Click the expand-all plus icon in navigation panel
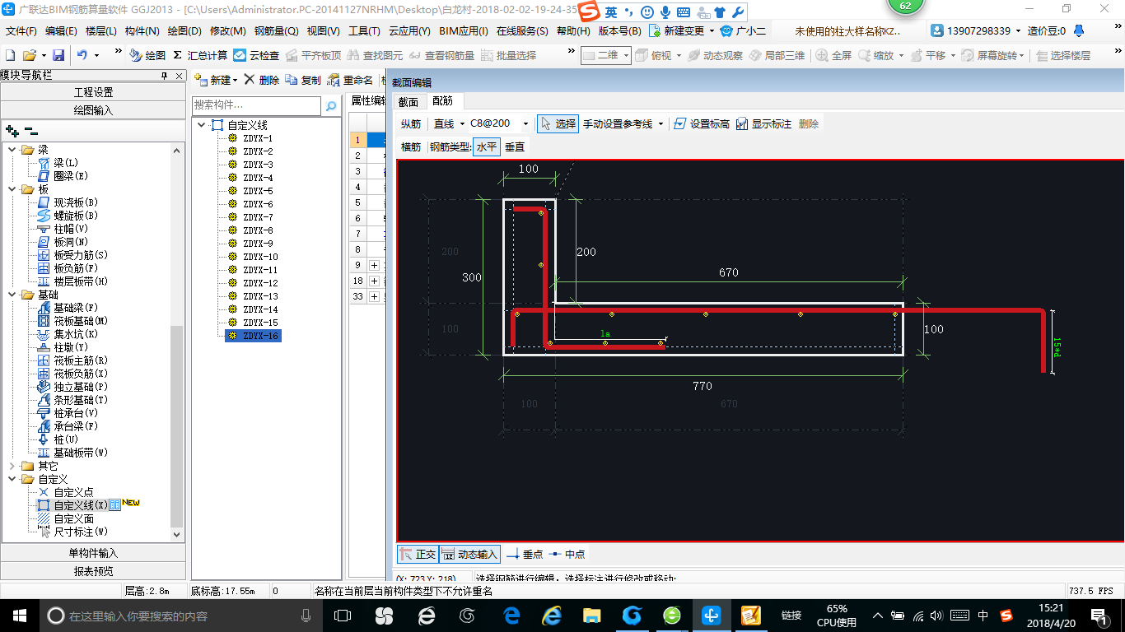 point(12,130)
